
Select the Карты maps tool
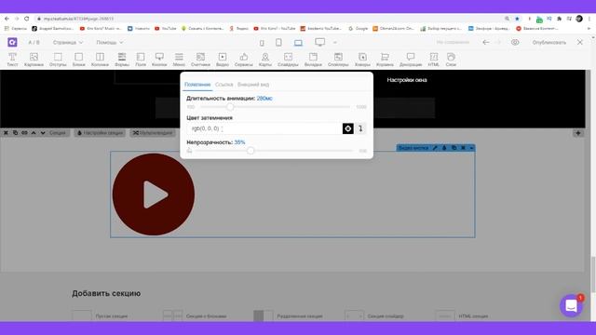264,60
